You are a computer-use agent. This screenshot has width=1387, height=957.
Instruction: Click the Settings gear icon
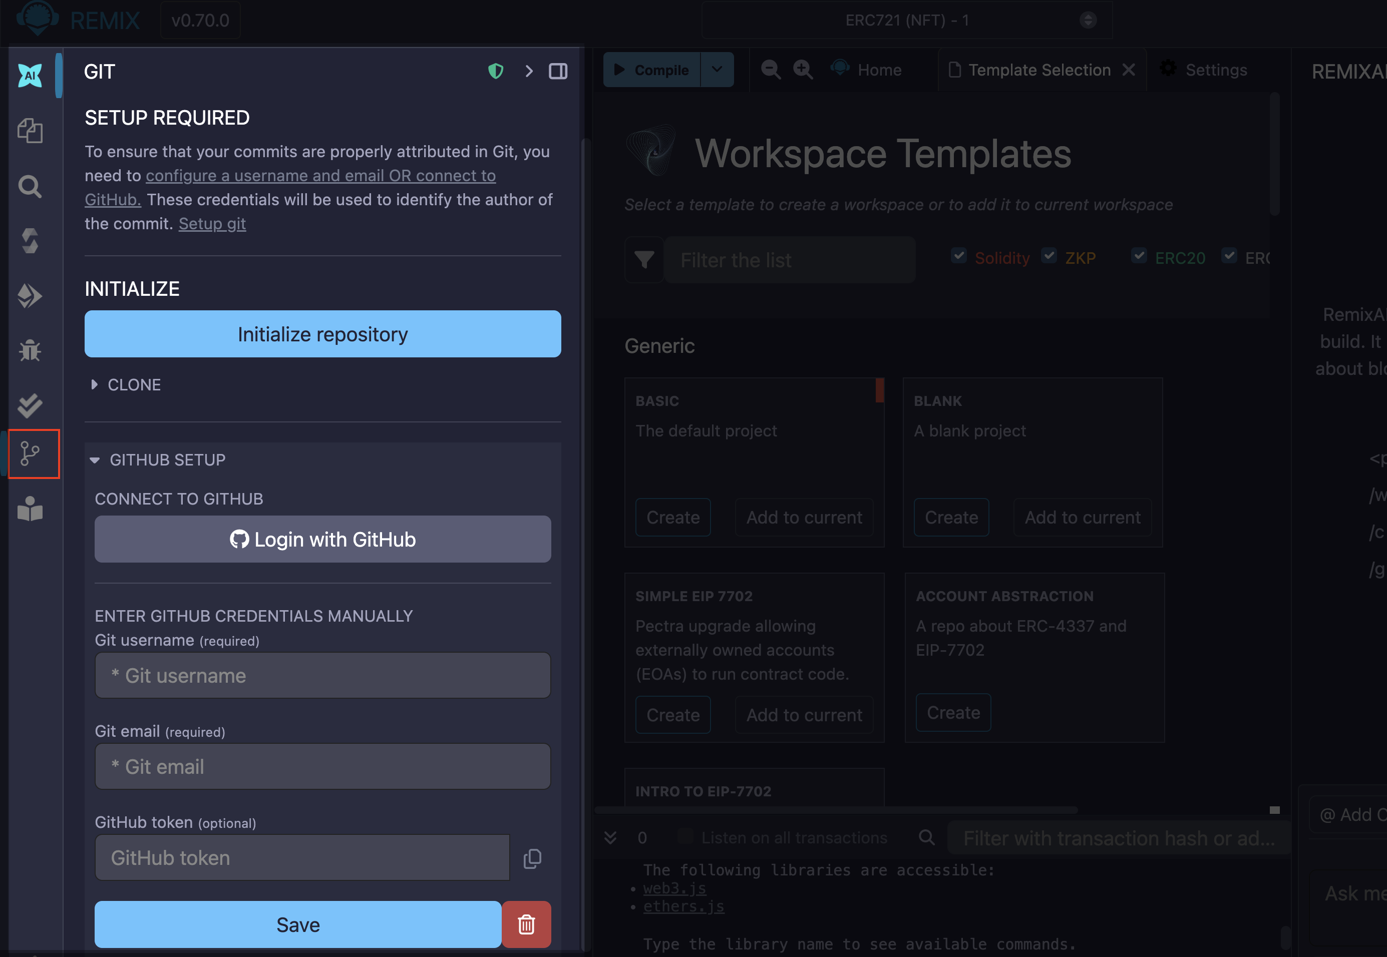[x=1168, y=69]
